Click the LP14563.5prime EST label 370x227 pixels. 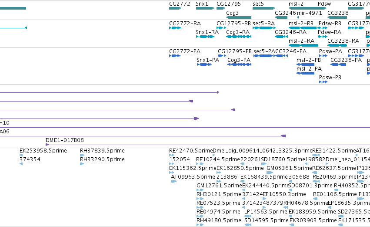266,212
